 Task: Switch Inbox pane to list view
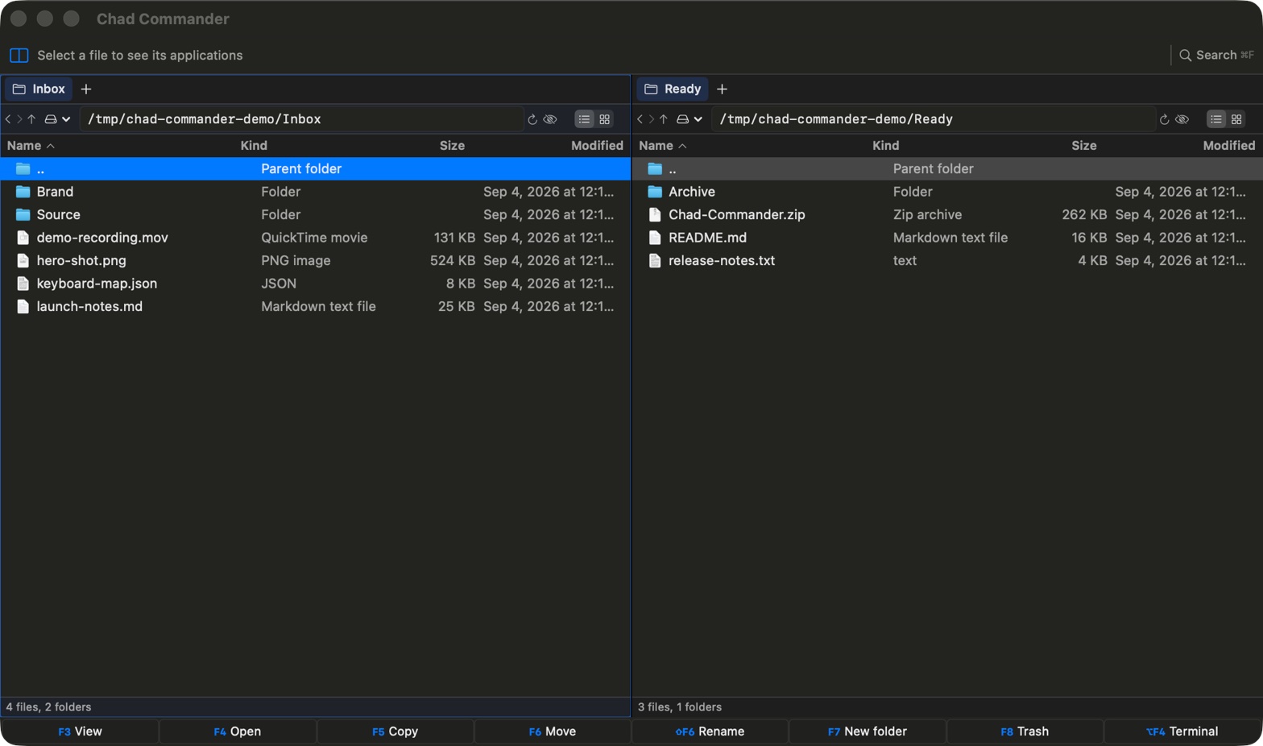click(584, 119)
